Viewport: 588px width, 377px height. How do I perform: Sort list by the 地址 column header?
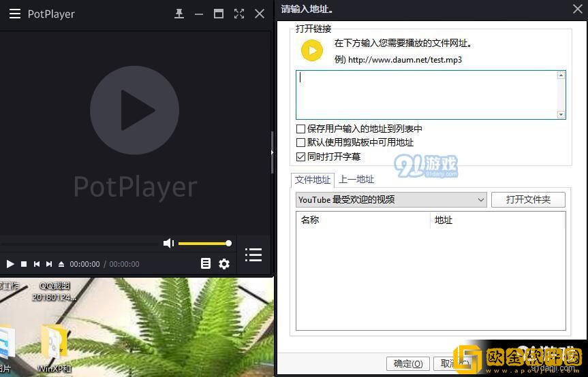[x=497, y=220]
